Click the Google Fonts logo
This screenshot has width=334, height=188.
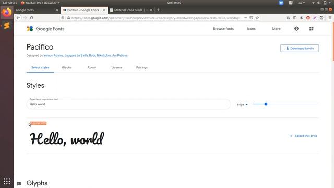point(45,29)
